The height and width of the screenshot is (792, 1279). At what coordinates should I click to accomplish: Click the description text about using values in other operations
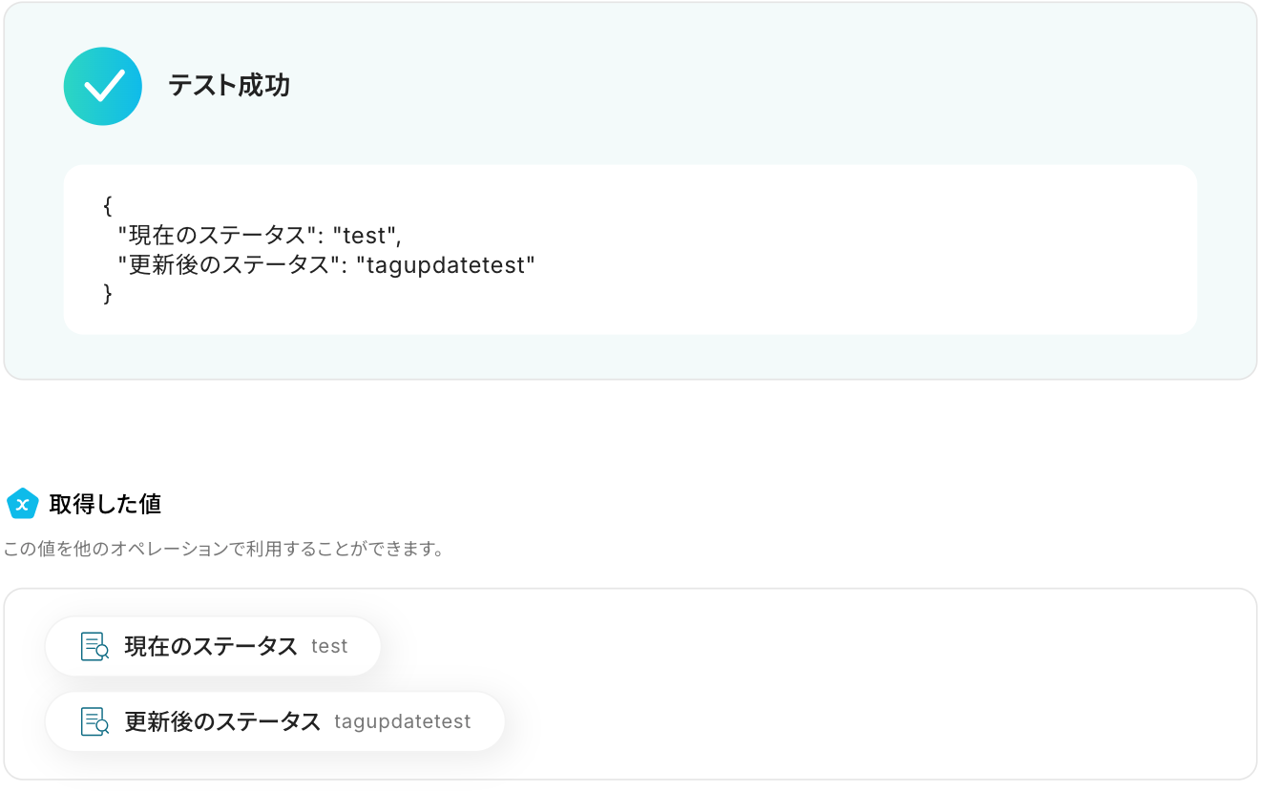coord(223,550)
